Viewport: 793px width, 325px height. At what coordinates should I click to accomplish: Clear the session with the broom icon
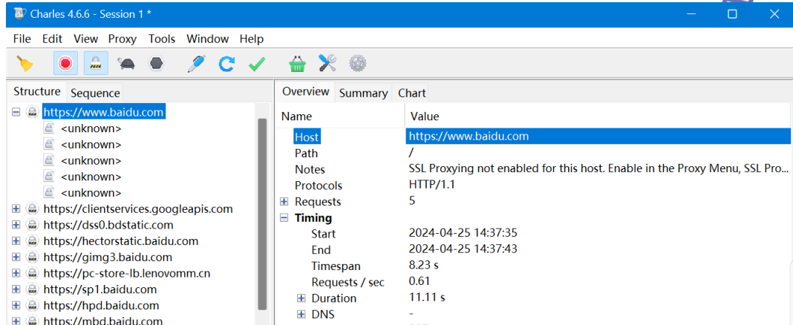click(x=25, y=63)
